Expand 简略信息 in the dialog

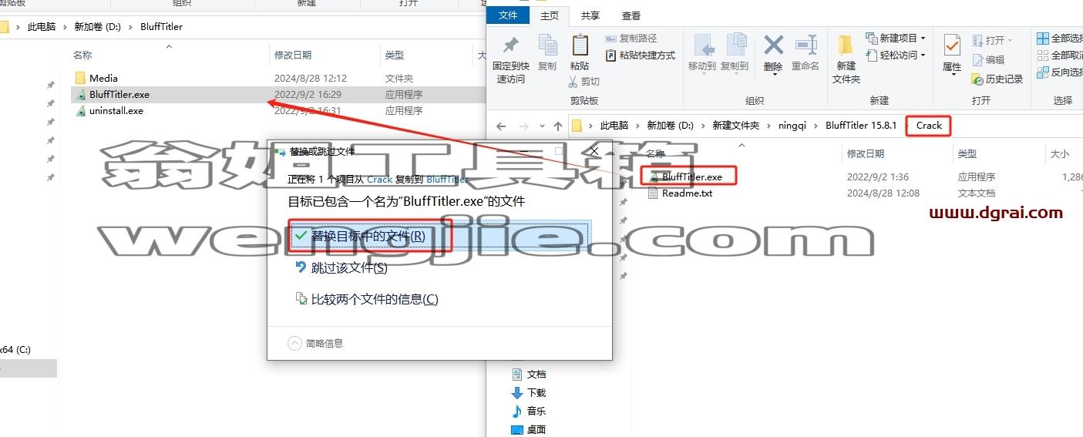coord(315,344)
